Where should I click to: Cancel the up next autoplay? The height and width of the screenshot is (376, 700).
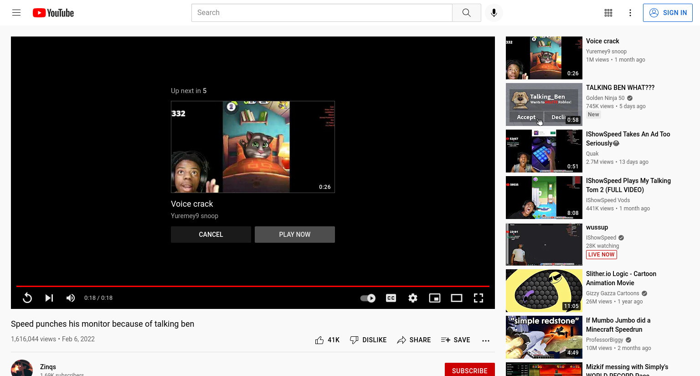[x=211, y=235]
